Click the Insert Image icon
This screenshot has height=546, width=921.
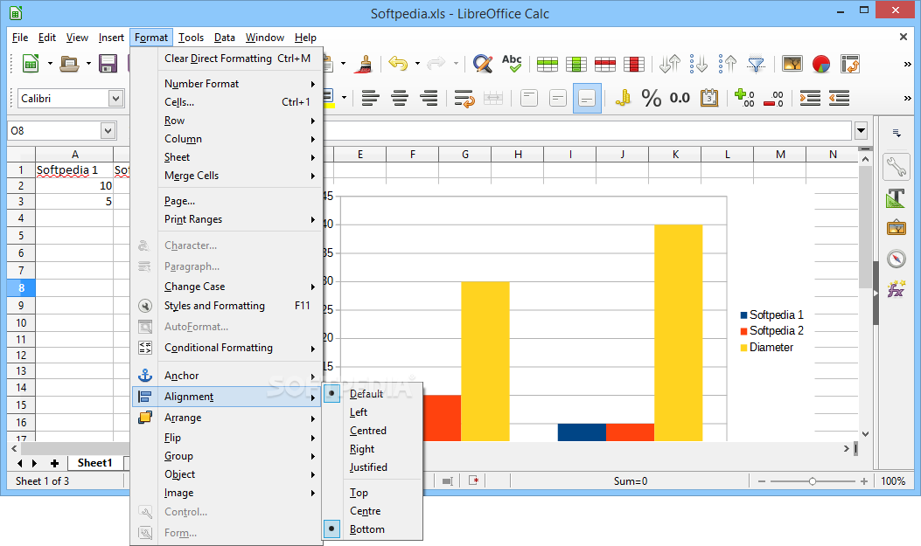pos(792,64)
